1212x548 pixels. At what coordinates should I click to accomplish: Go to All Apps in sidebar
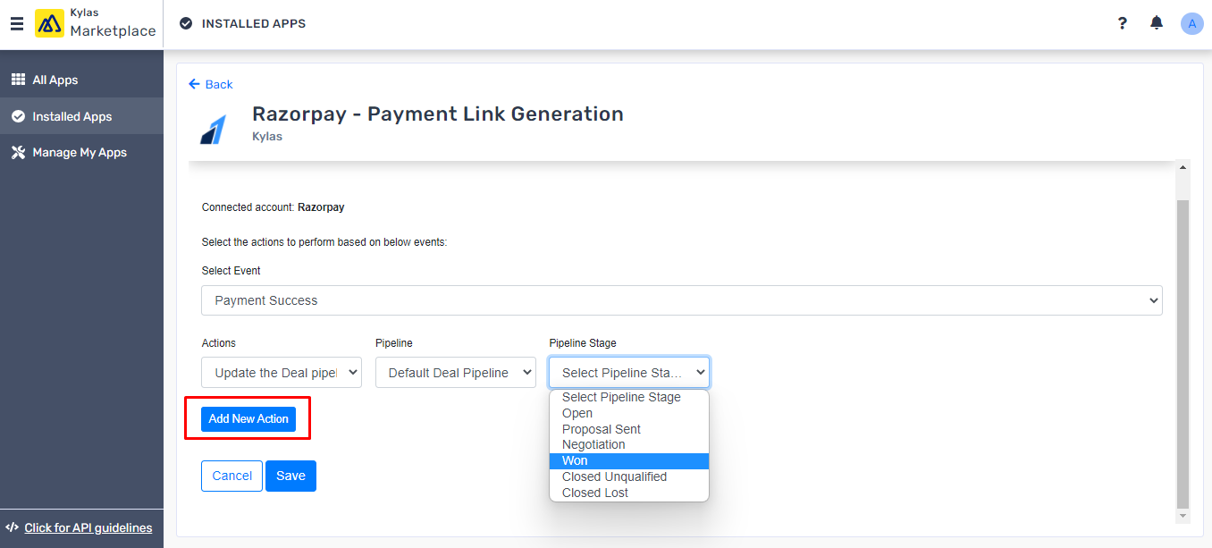click(x=81, y=80)
